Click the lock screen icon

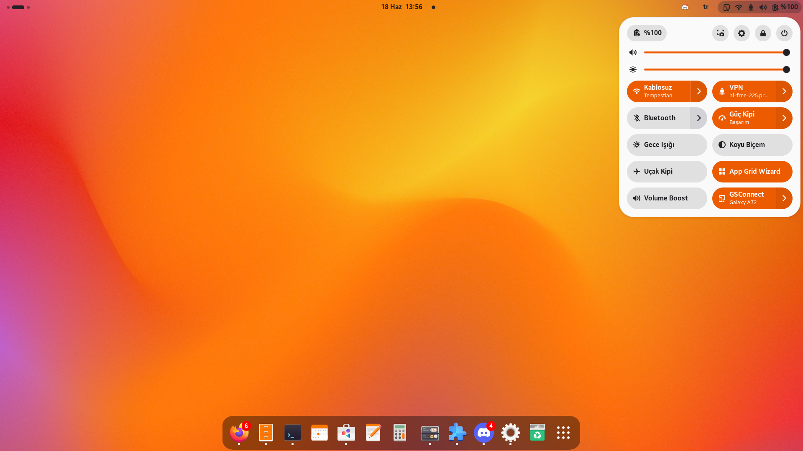pyautogui.click(x=763, y=33)
